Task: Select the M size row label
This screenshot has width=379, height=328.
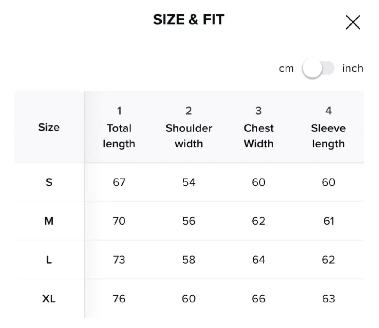Action: click(x=49, y=221)
